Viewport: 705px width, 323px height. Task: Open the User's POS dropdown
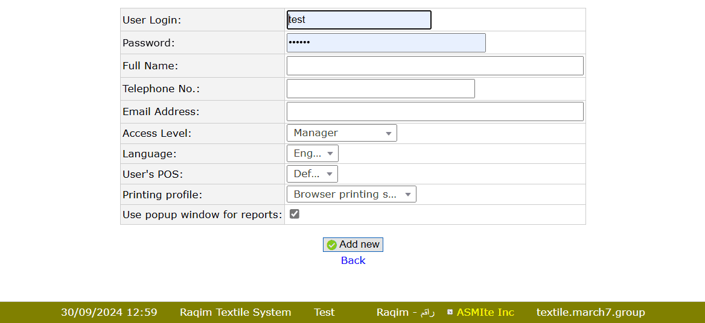click(x=312, y=174)
